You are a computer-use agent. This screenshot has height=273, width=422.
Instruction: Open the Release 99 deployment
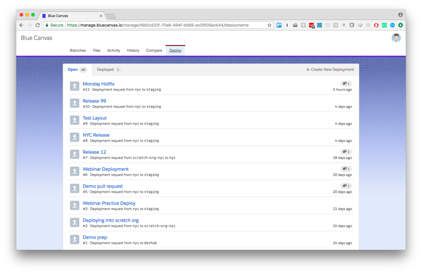(x=94, y=101)
